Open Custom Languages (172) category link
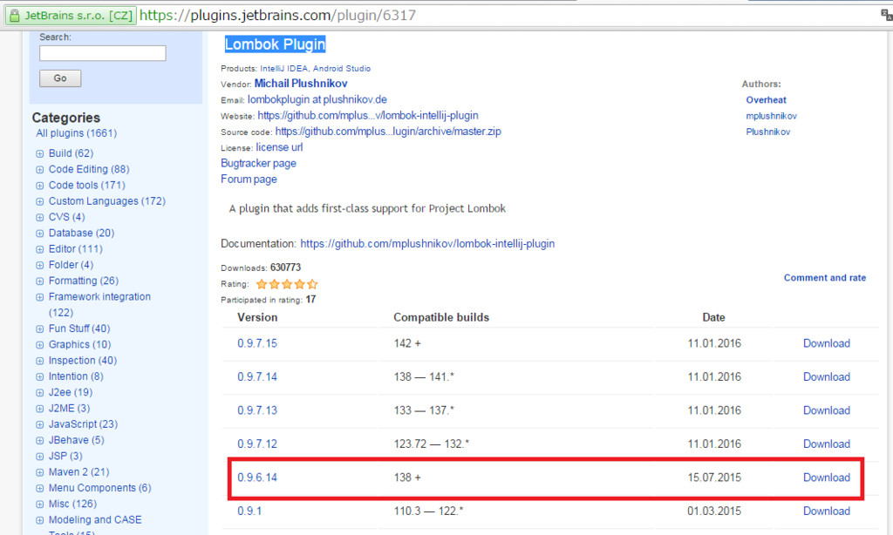 click(107, 201)
